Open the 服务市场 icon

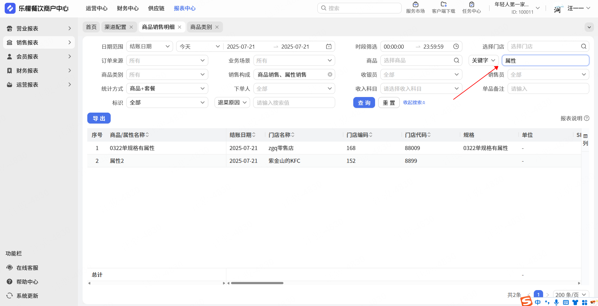[x=415, y=5]
